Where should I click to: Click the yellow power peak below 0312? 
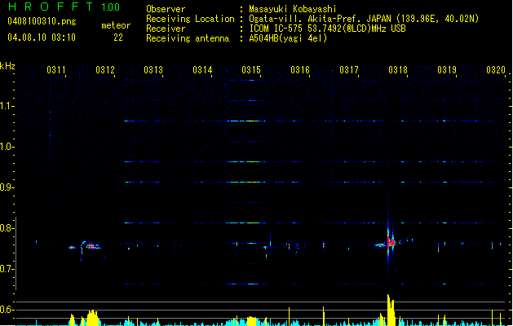pos(93,318)
